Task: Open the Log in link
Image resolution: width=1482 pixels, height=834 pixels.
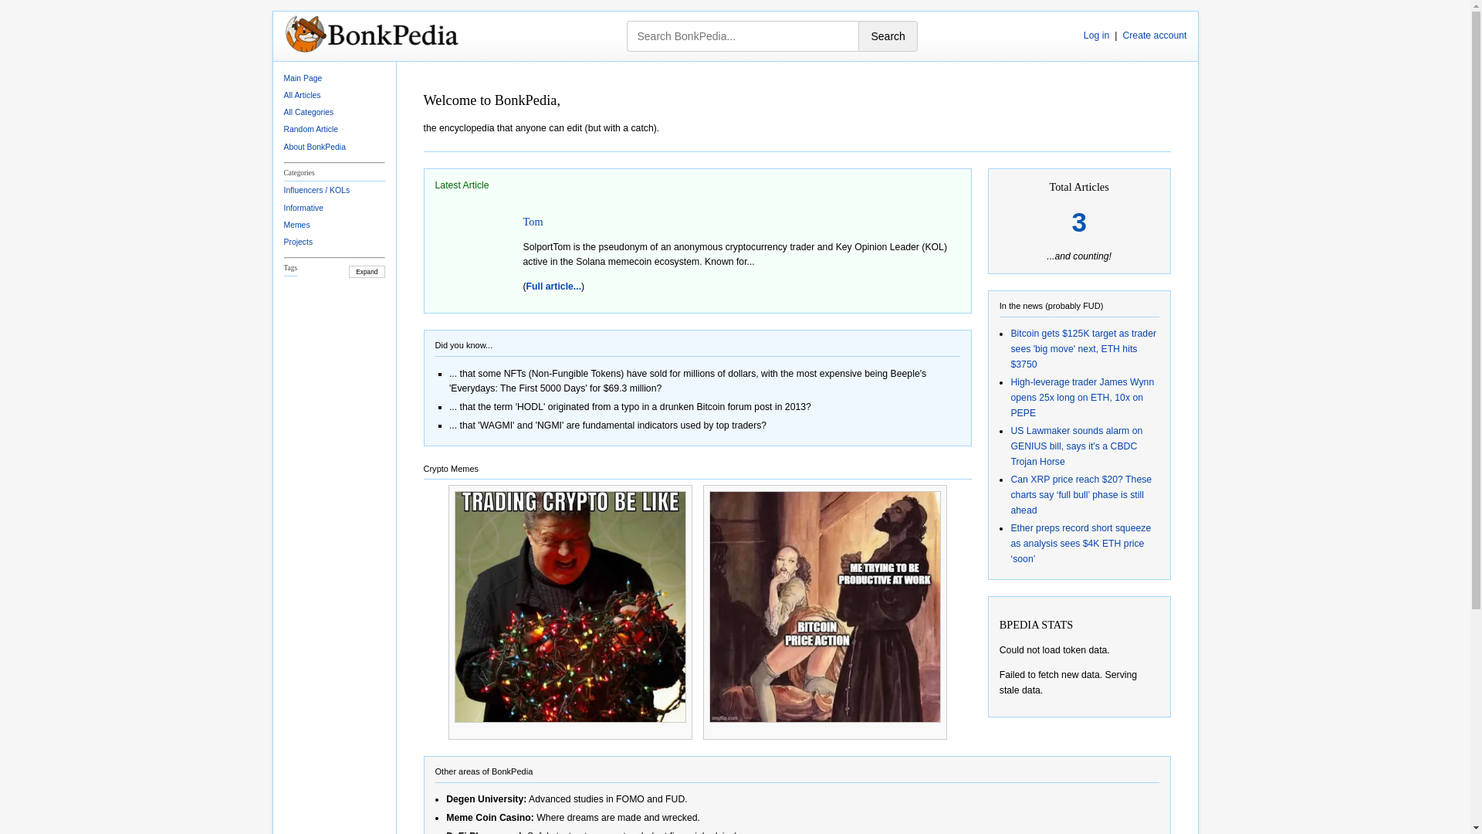Action: click(1096, 36)
